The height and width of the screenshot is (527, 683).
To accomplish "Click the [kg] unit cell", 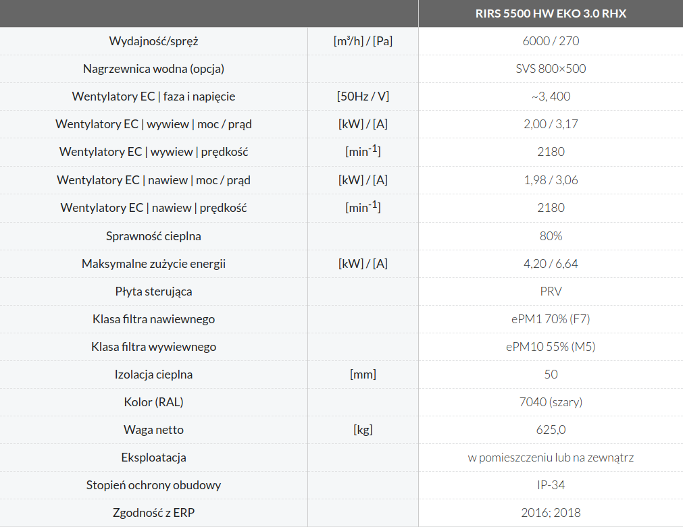I will point(363,430).
